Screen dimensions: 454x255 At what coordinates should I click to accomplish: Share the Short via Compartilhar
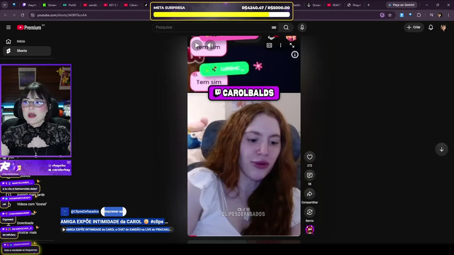tap(310, 194)
